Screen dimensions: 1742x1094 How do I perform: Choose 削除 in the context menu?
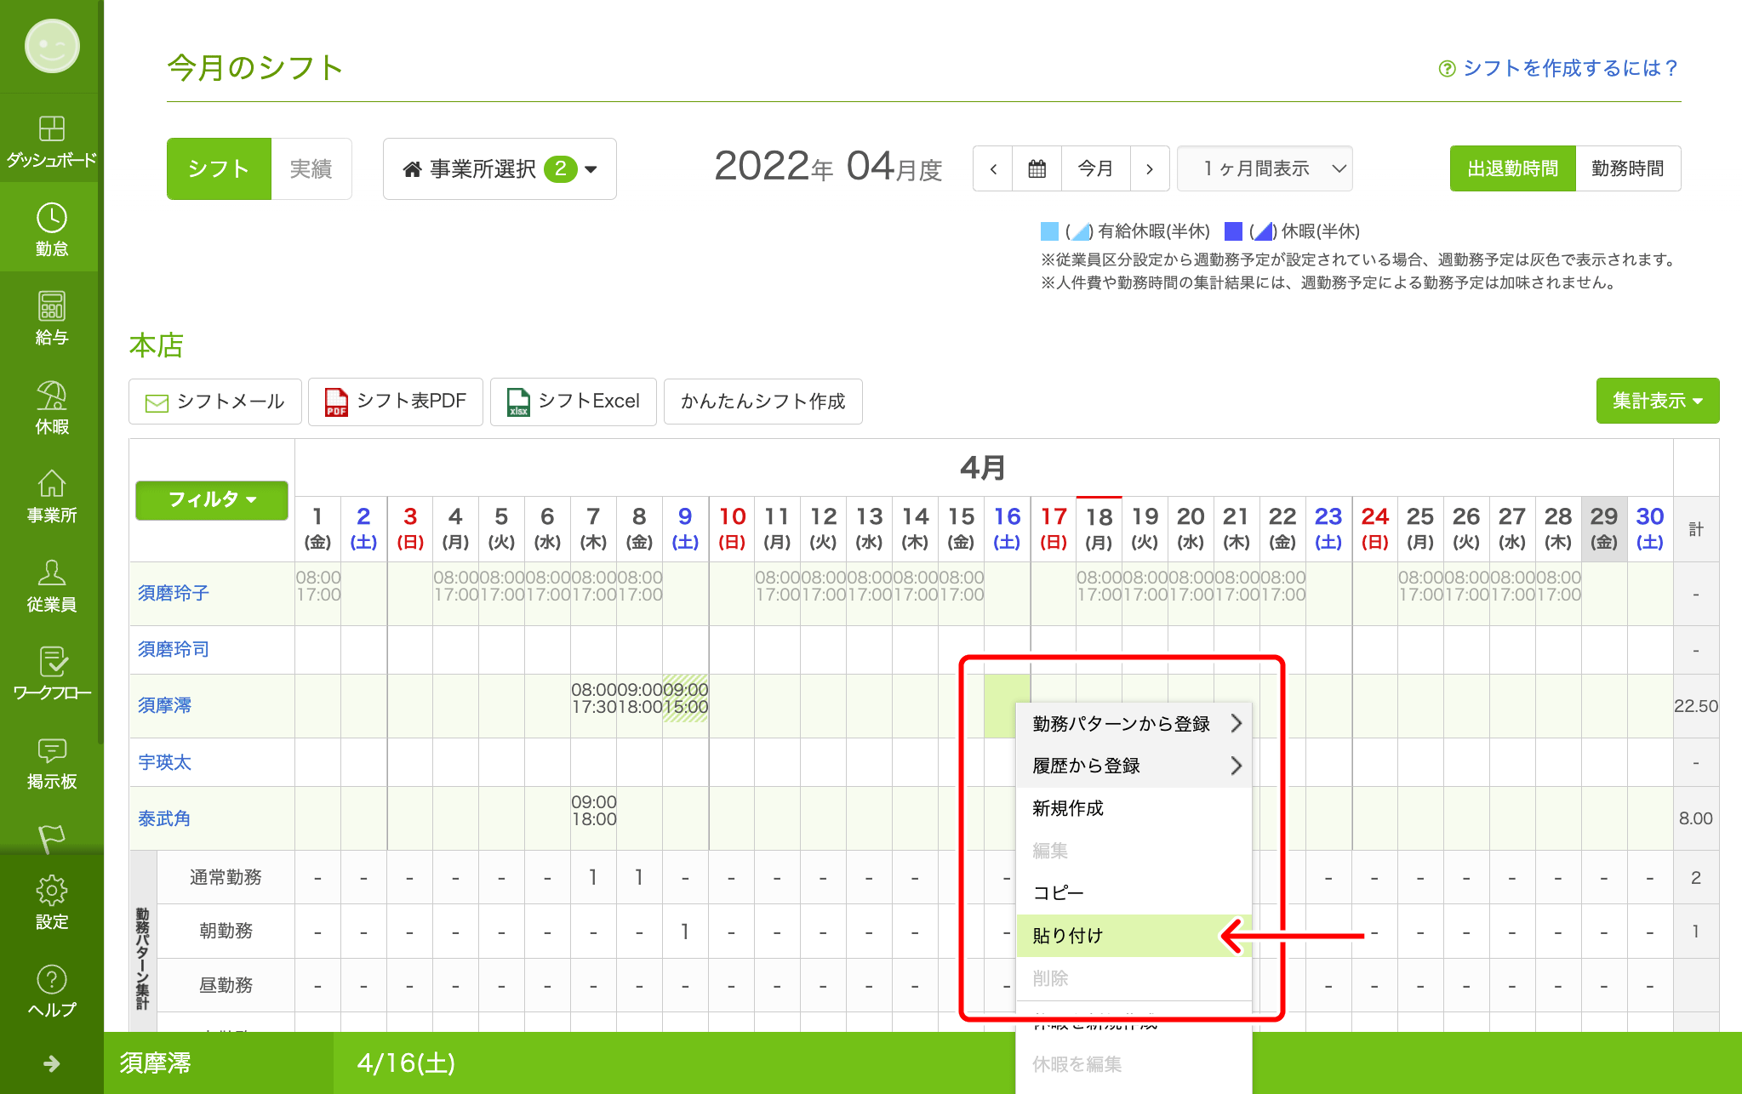(x=1134, y=978)
